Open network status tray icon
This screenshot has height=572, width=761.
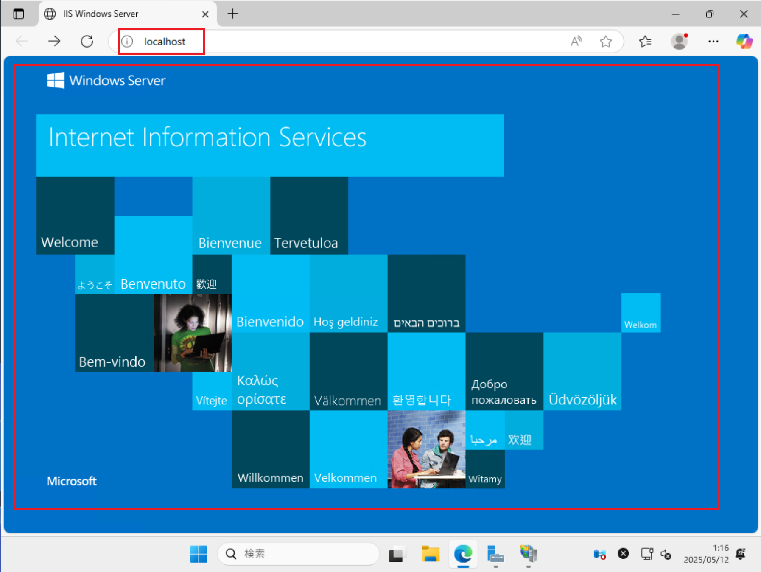(647, 554)
